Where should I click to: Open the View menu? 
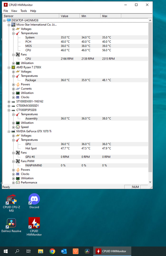click(x=14, y=11)
